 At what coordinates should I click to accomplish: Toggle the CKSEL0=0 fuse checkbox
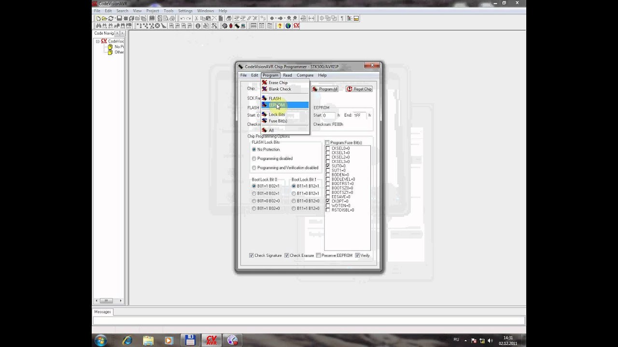(328, 148)
